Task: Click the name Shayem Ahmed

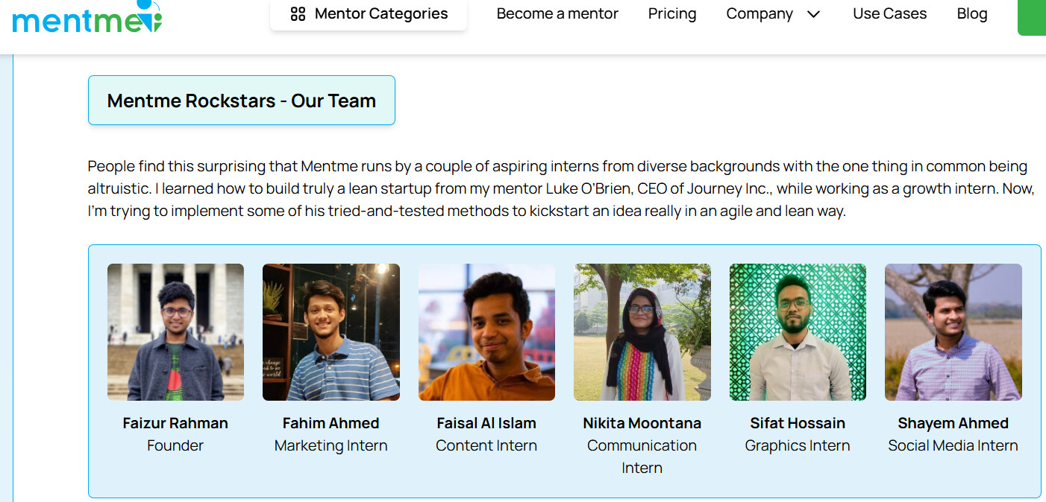Action: pyautogui.click(x=953, y=423)
